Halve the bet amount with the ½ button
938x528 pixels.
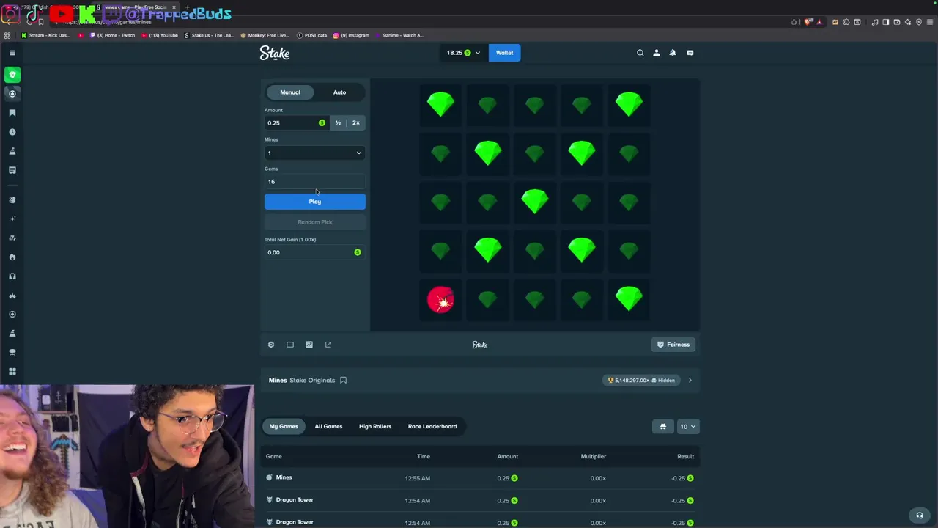point(338,122)
